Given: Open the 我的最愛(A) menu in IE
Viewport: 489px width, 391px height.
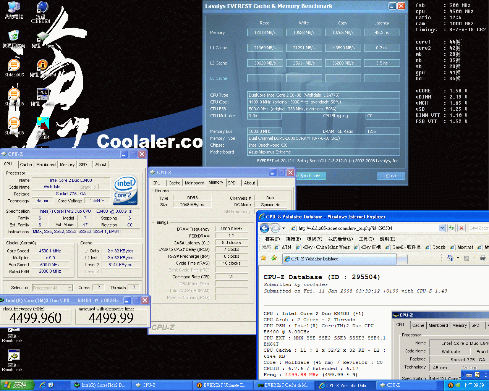Looking at the screenshot, I should (x=341, y=239).
